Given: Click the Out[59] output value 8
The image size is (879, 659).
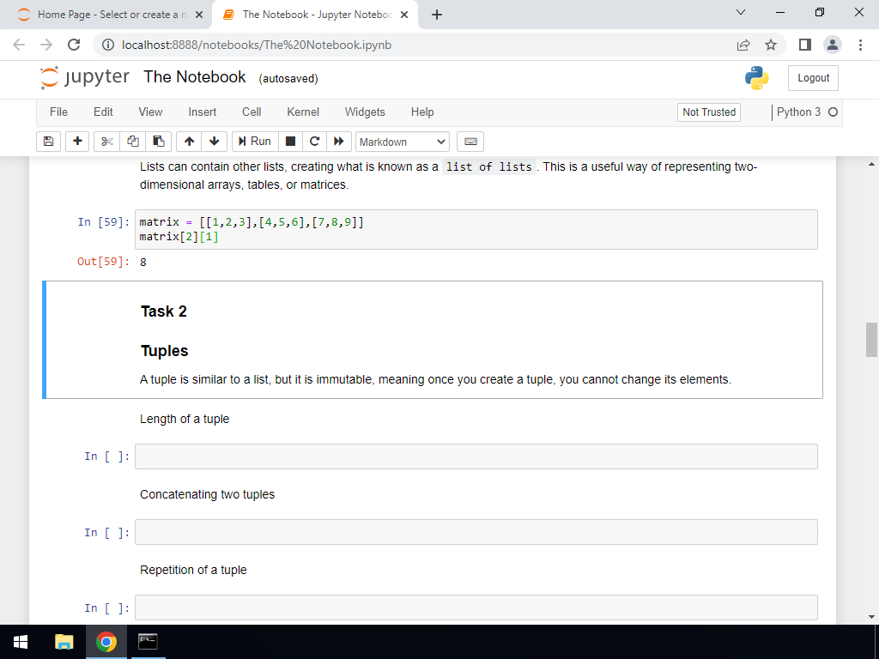Looking at the screenshot, I should (143, 263).
